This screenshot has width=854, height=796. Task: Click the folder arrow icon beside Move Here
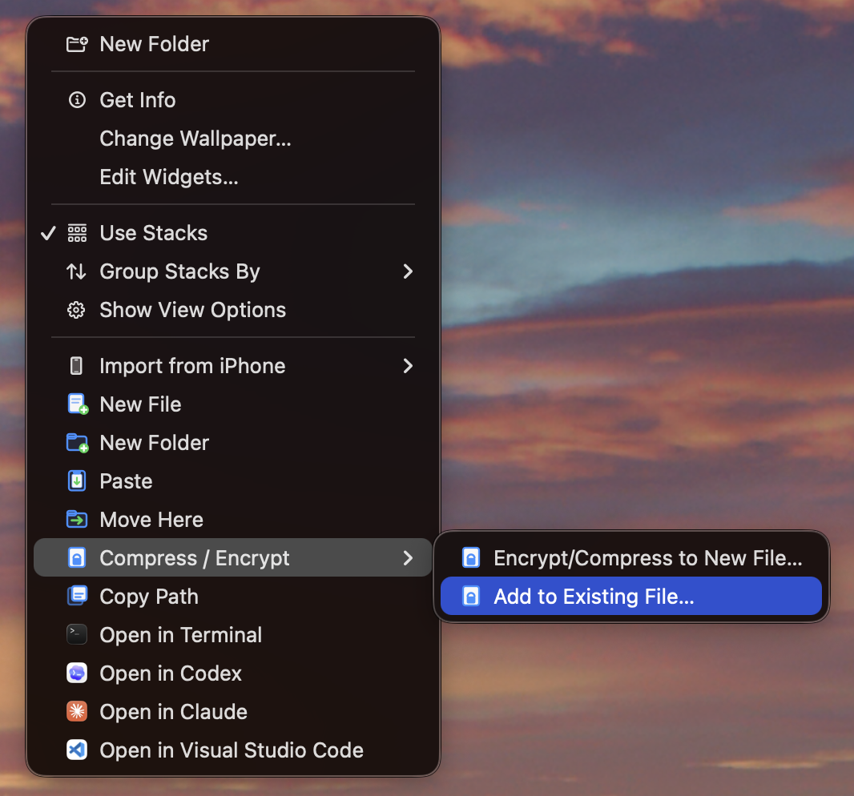coord(77,520)
